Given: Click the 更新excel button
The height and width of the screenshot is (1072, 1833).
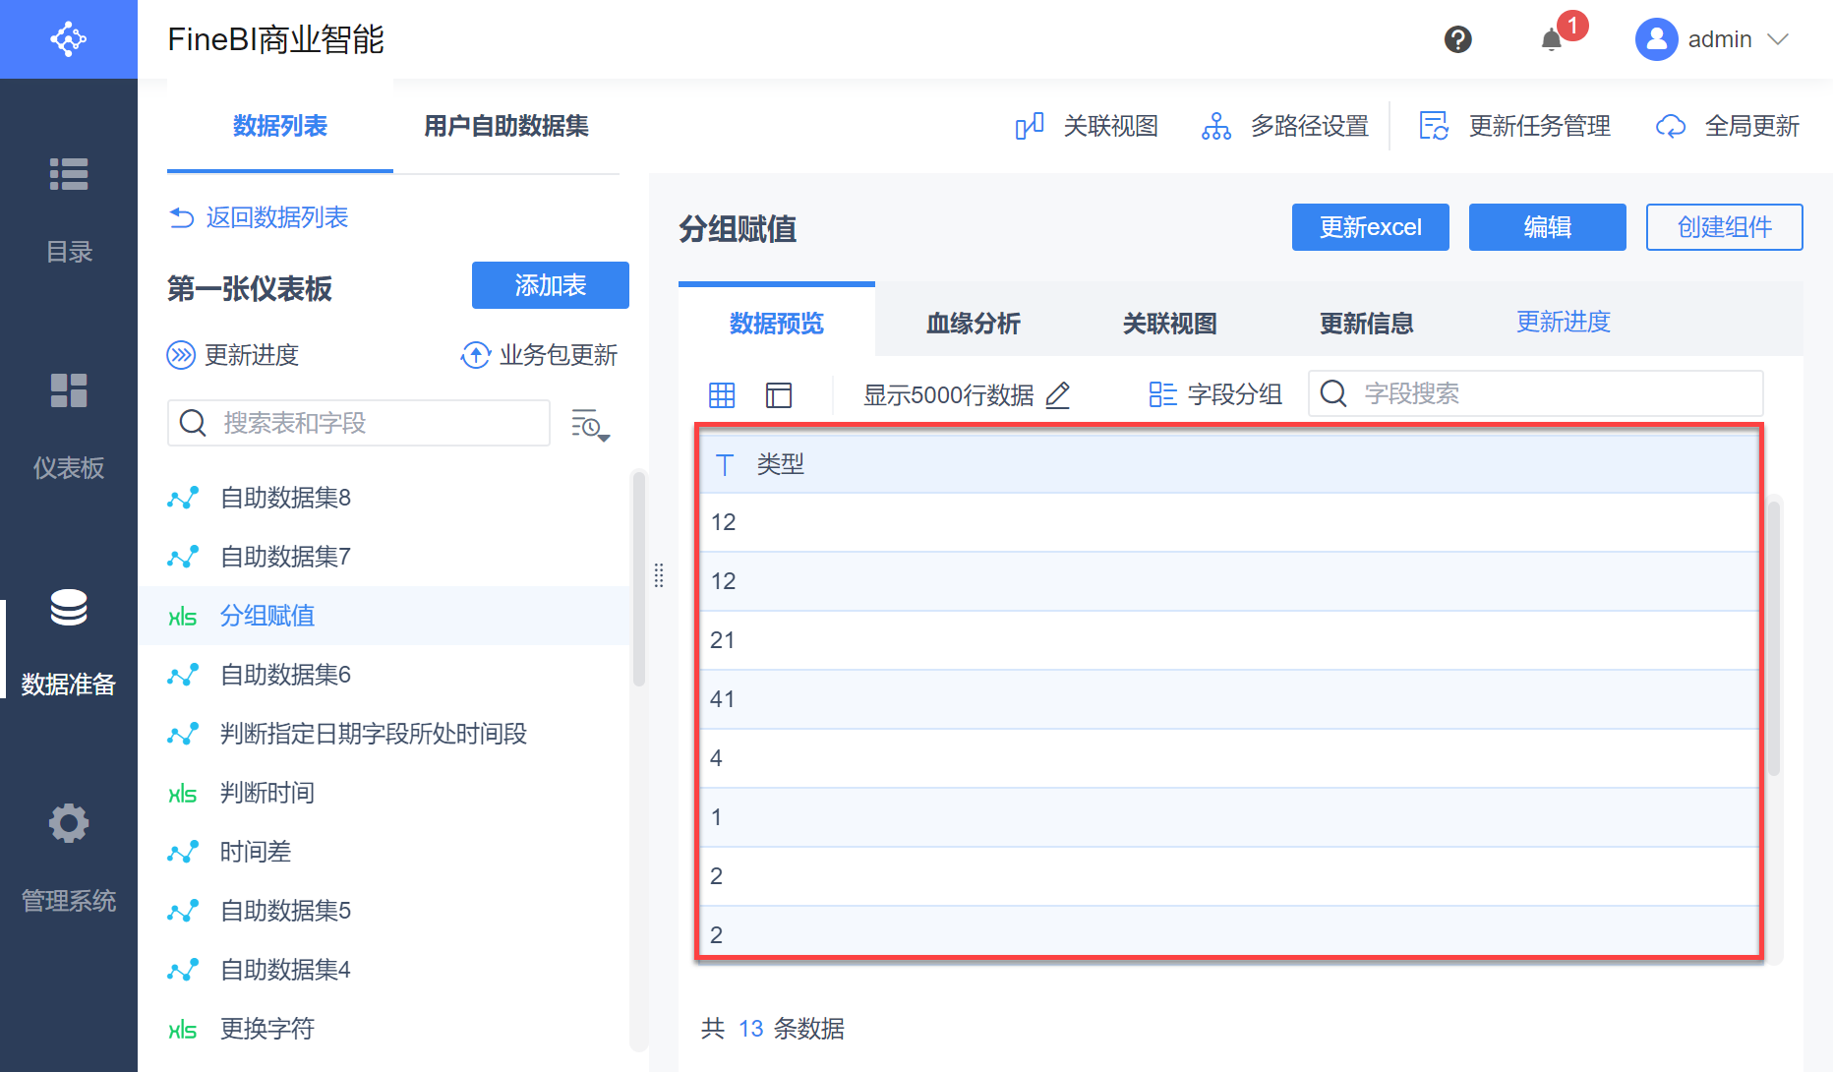Looking at the screenshot, I should (1370, 227).
